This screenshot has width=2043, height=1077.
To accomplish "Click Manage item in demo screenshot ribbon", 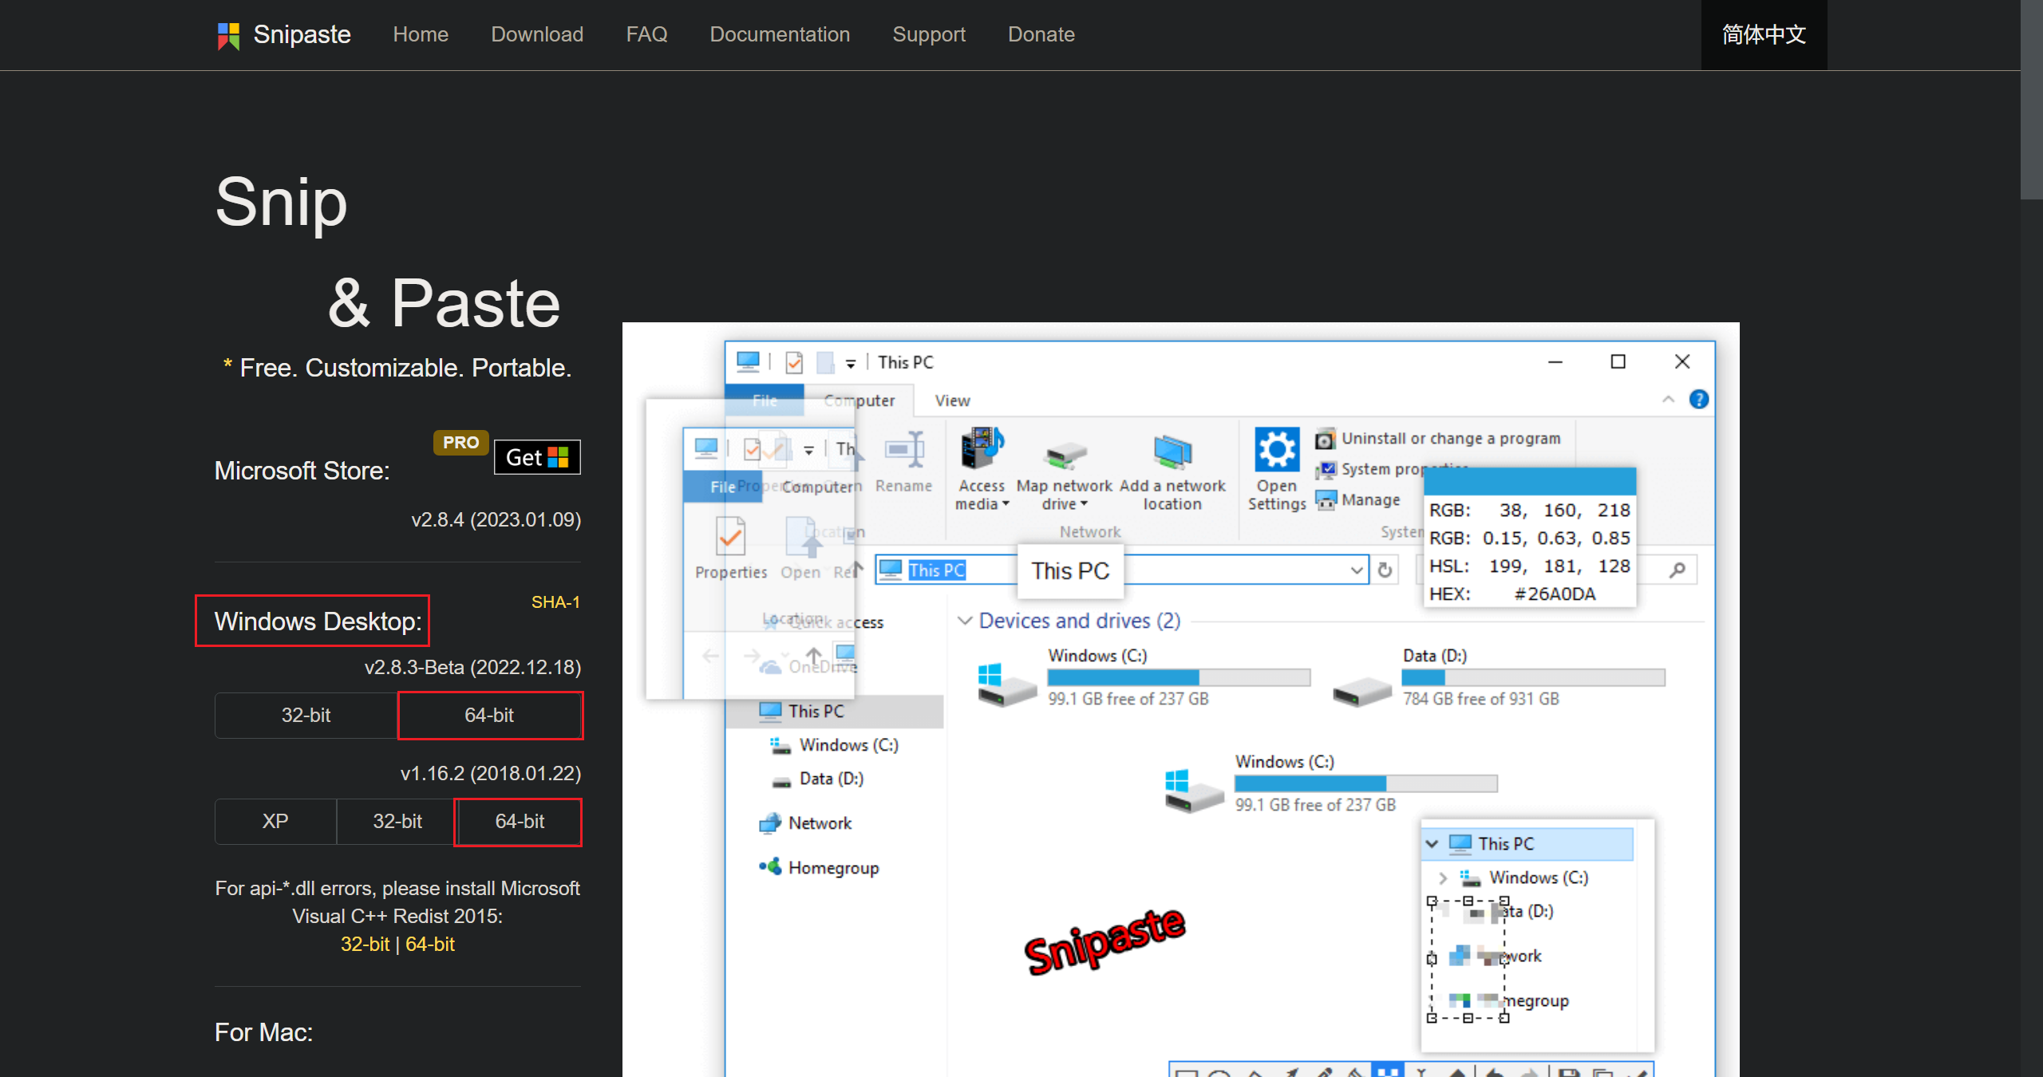I will click(1358, 500).
